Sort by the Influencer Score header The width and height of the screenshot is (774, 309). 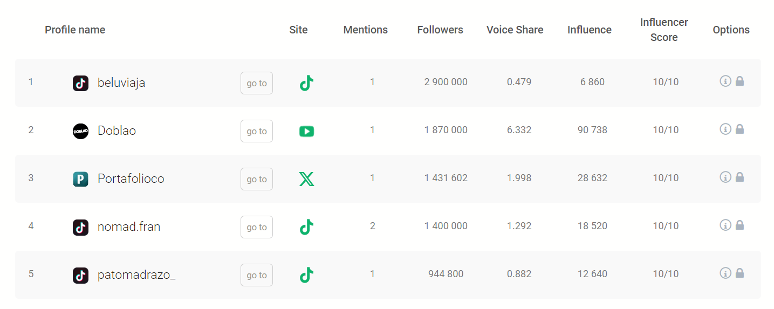tap(664, 30)
